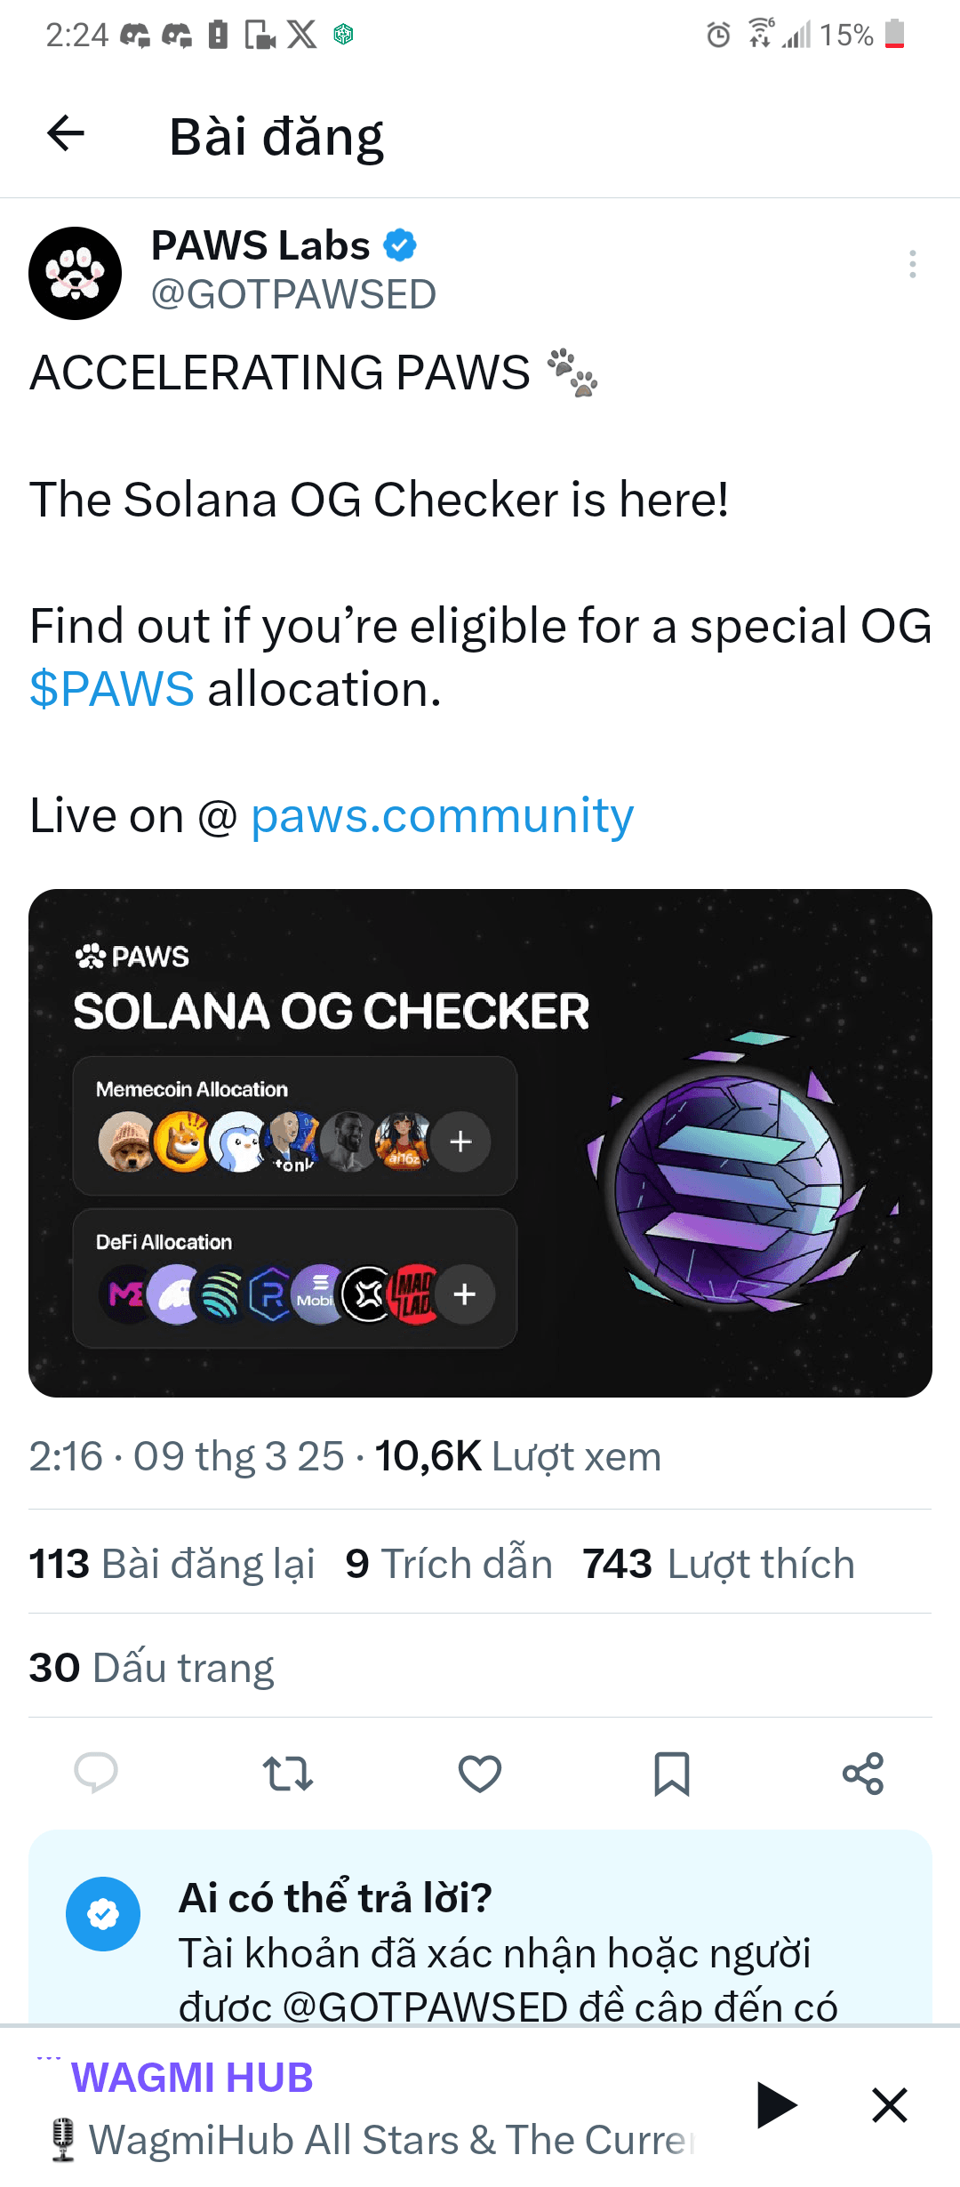Tap the blue verified checkmark badge
The width and height of the screenshot is (960, 2187).
click(x=400, y=245)
